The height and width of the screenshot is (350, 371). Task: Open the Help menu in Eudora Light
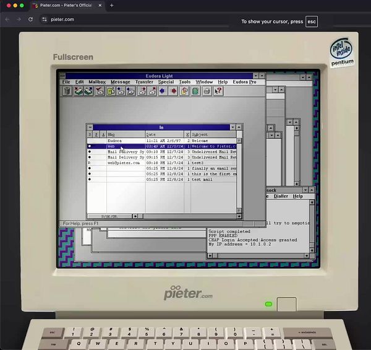(x=223, y=82)
